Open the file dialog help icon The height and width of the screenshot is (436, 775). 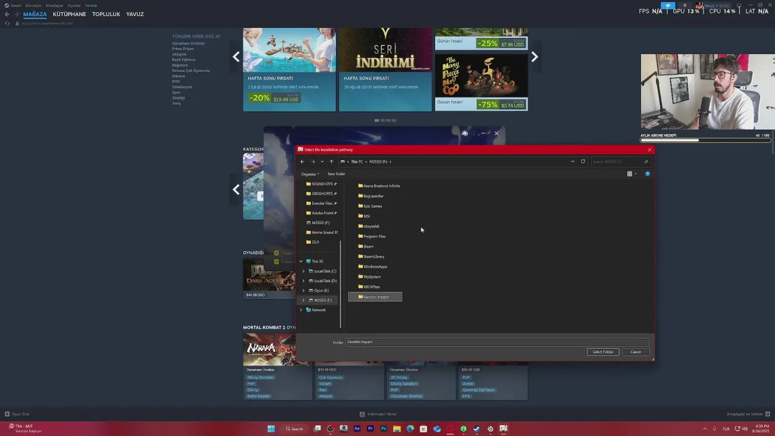[647, 174]
